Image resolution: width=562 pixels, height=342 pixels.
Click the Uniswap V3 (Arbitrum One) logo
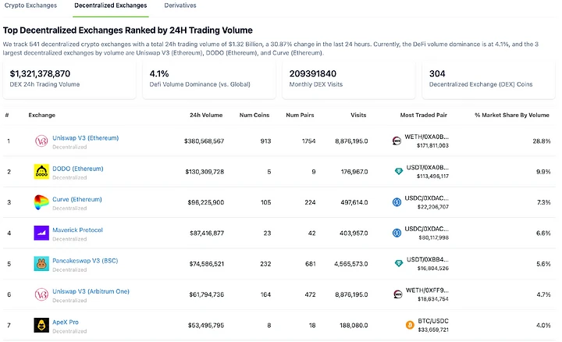(x=41, y=294)
